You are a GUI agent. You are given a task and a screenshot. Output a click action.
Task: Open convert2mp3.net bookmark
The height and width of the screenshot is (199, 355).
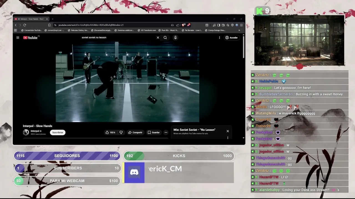coord(54,30)
